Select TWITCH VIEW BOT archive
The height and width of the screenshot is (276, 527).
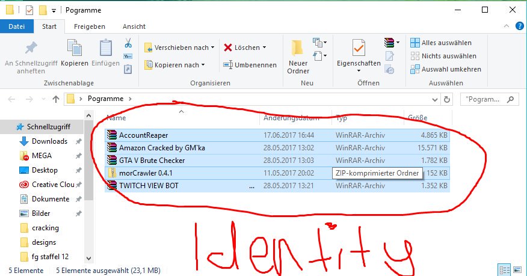[277, 185]
